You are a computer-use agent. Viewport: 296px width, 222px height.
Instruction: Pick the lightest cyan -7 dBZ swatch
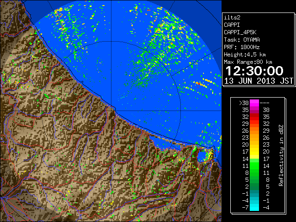click(254, 208)
